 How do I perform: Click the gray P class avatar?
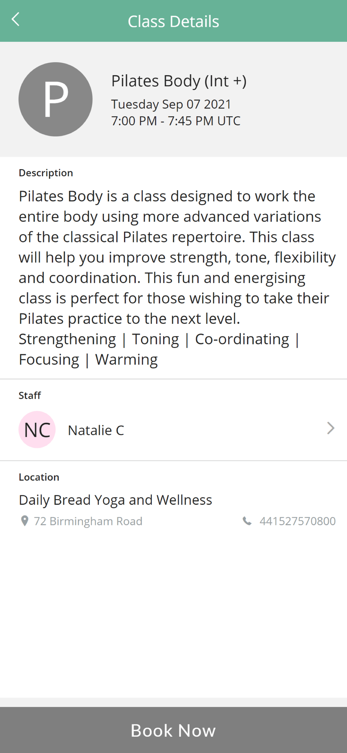pyautogui.click(x=56, y=99)
